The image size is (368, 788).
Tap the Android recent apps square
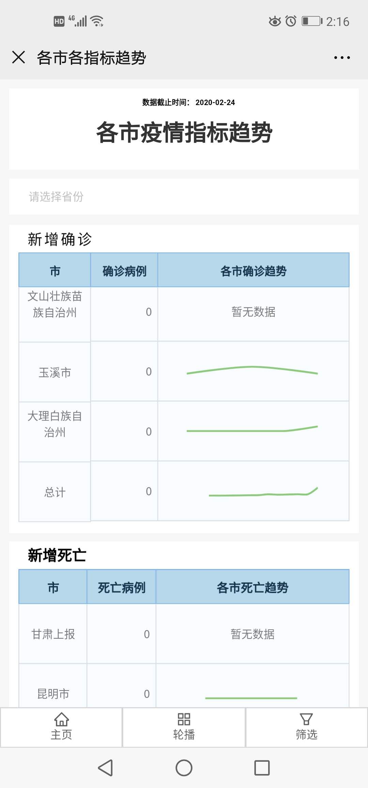tap(262, 768)
